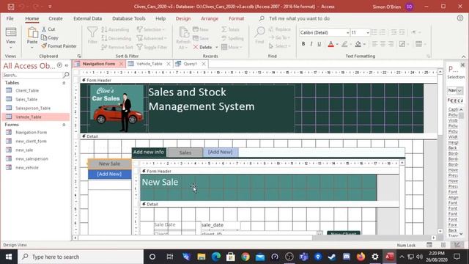Viewport: 469px width, 264px height.
Task: Close the Property Sheet pane
Action: [x=462, y=65]
